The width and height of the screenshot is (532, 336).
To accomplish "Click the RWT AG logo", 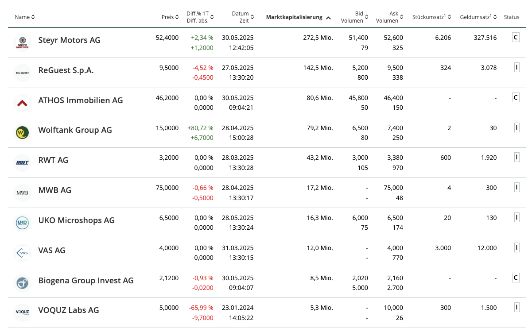I will tap(22, 163).
